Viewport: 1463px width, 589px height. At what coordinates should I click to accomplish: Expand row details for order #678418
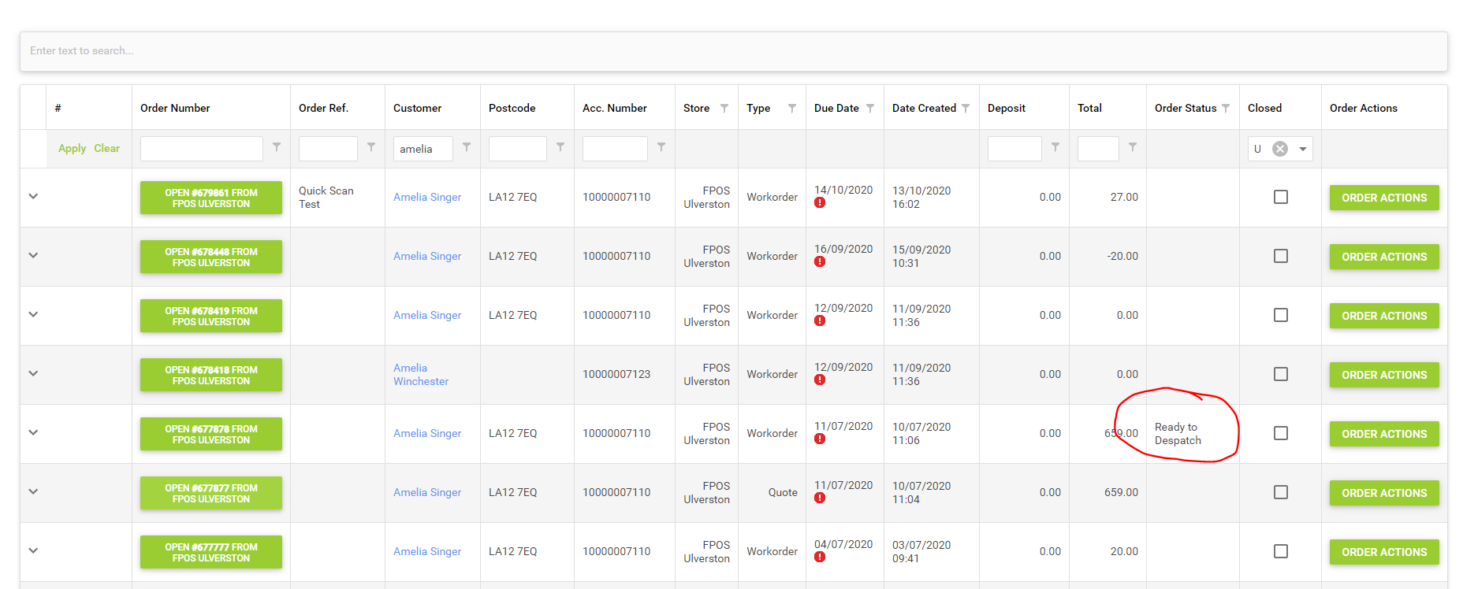point(33,373)
